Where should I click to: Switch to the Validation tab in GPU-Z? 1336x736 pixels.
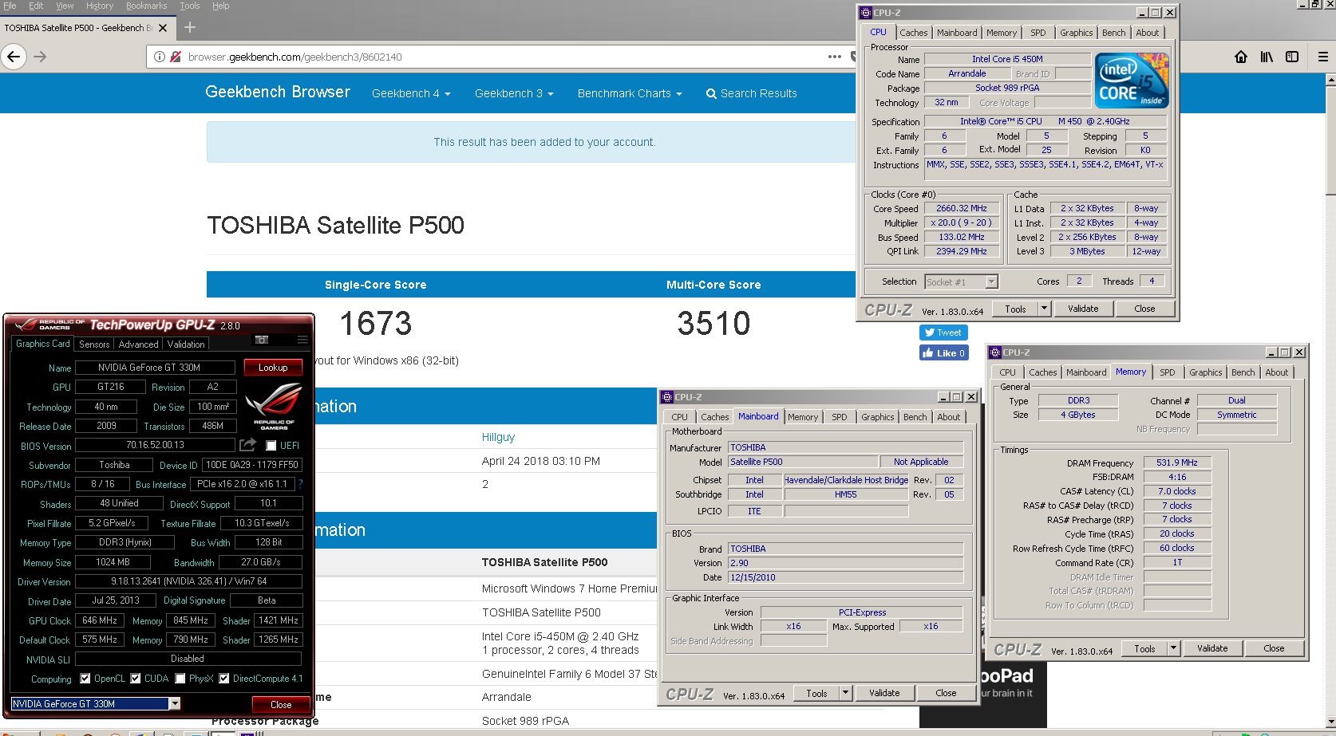[x=186, y=344]
